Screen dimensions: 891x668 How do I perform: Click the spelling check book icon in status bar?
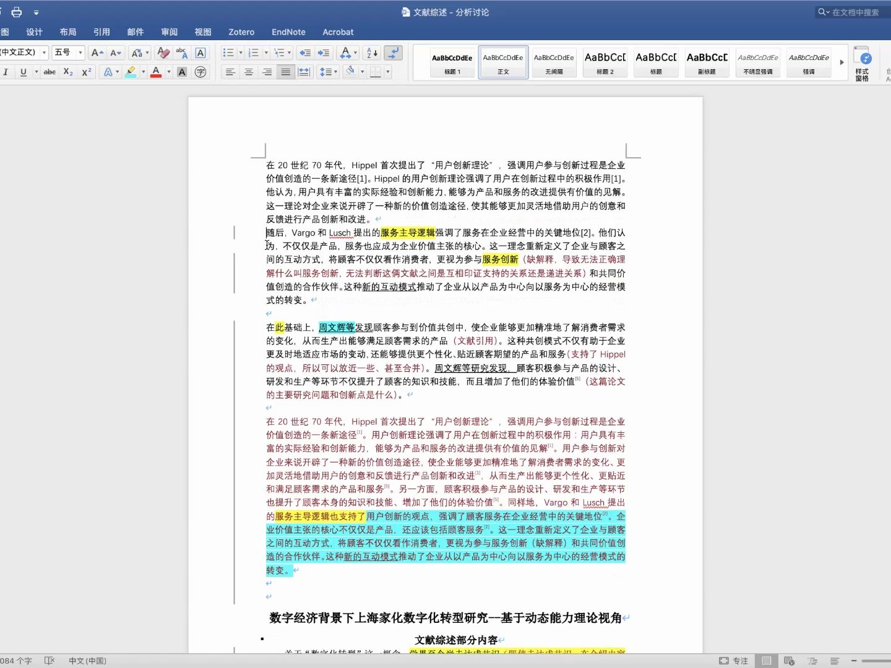tap(49, 661)
